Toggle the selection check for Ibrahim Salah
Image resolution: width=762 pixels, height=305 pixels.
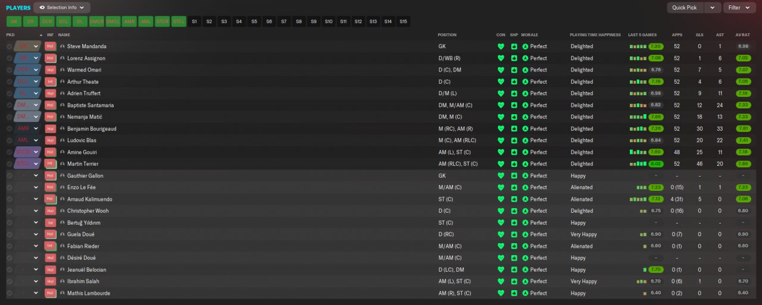pos(10,281)
